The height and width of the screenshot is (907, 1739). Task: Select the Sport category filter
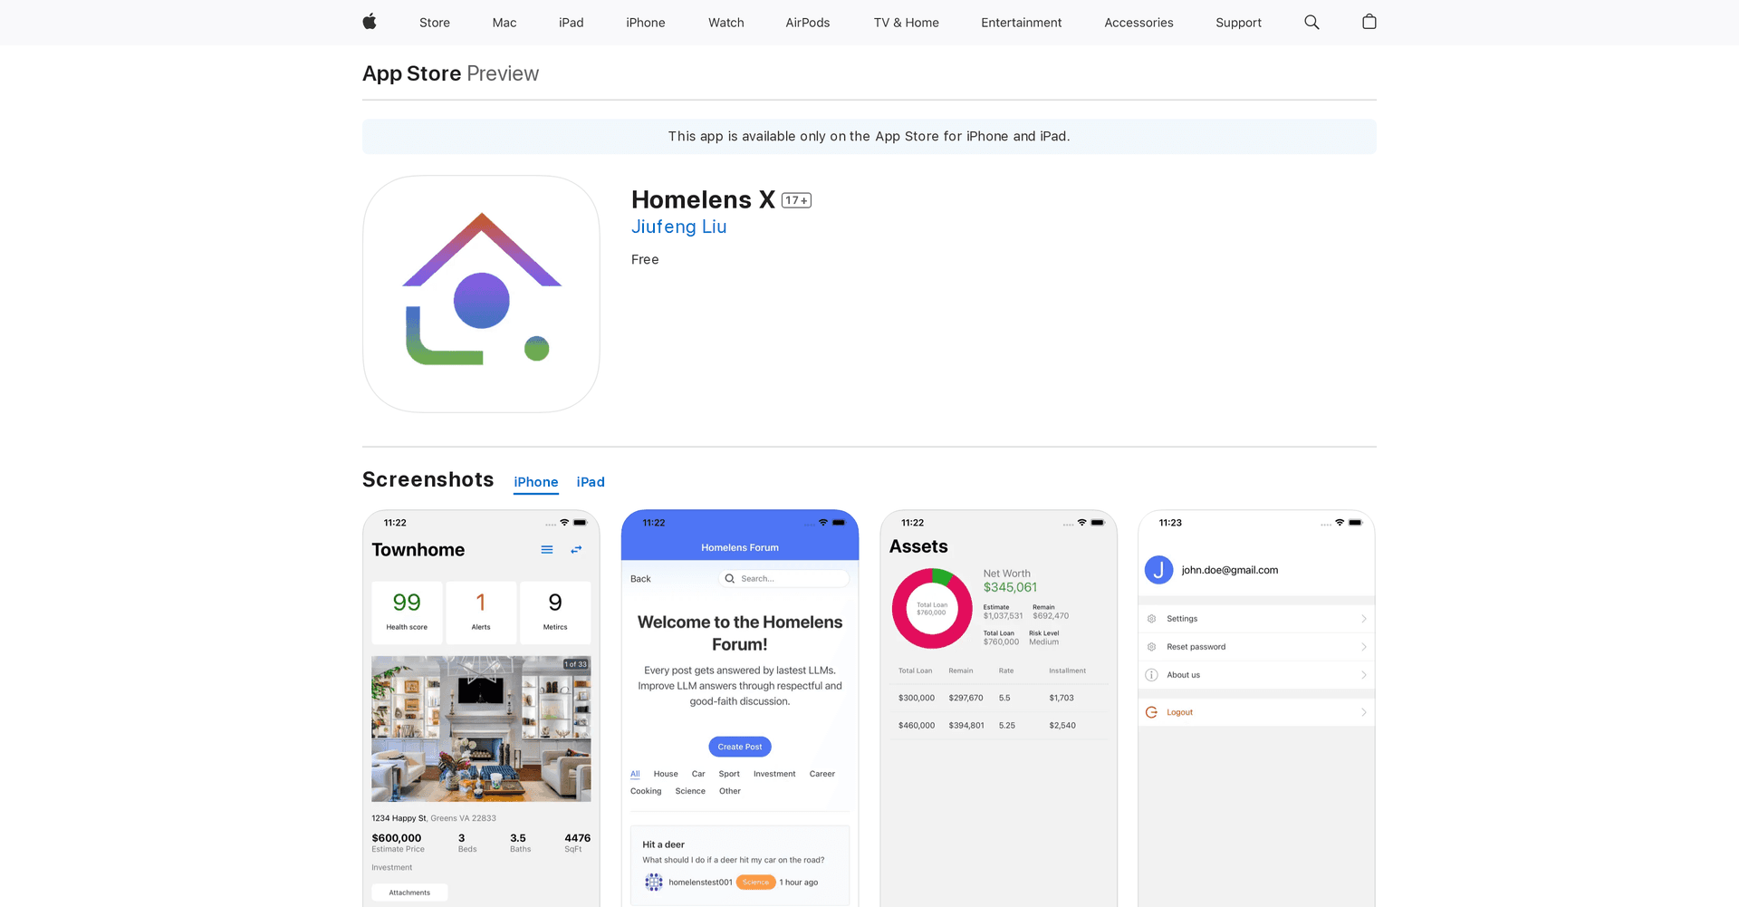(x=729, y=774)
